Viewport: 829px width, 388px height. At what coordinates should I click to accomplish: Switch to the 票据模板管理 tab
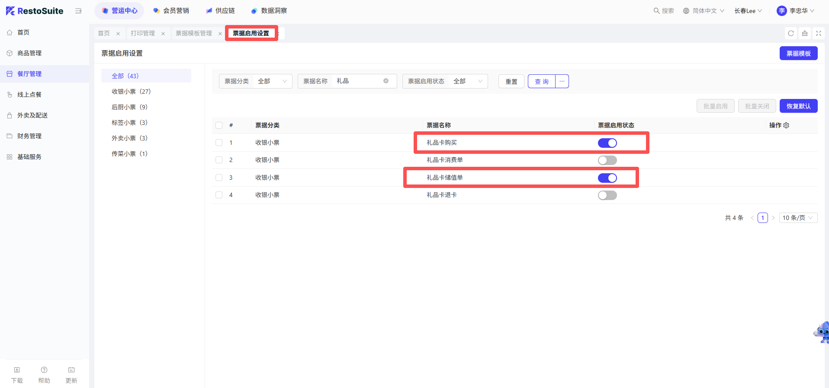click(194, 33)
